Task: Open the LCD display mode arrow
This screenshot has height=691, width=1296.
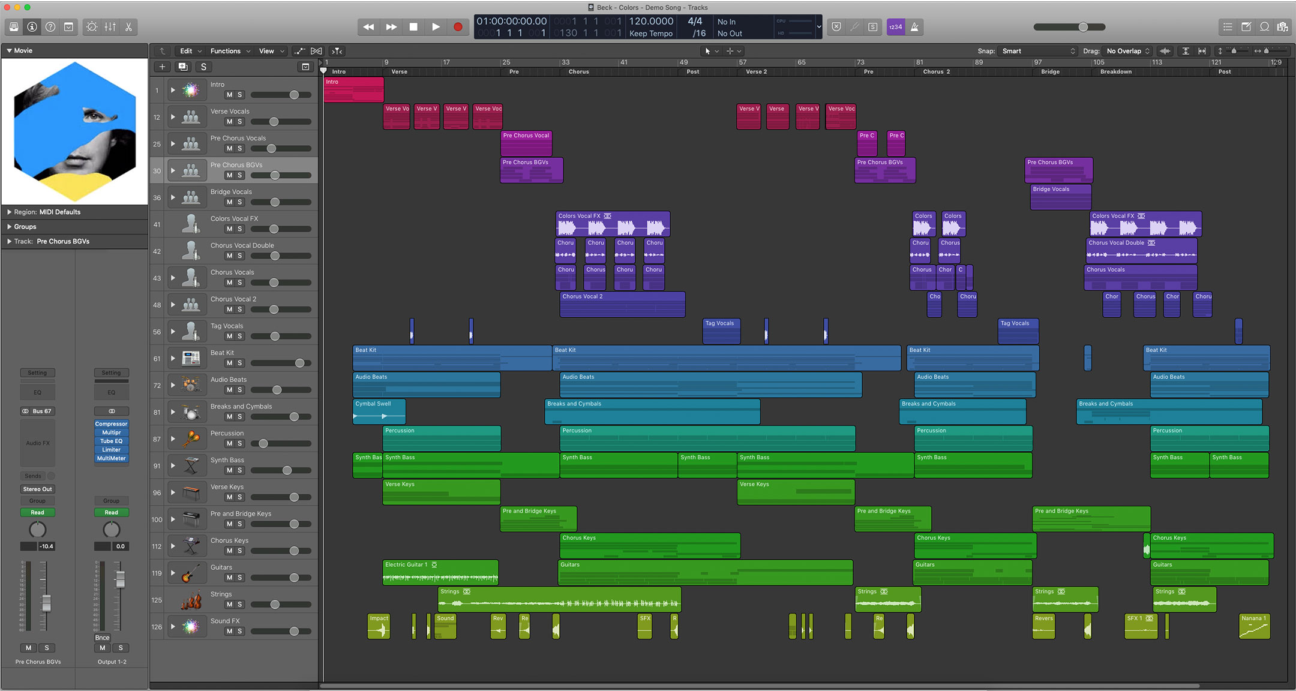Action: [x=818, y=27]
